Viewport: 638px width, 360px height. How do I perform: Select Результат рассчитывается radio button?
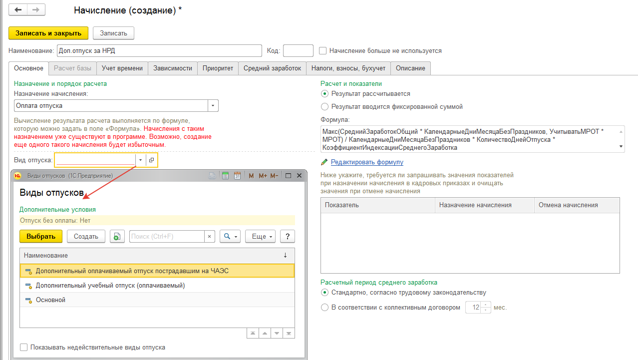point(325,93)
